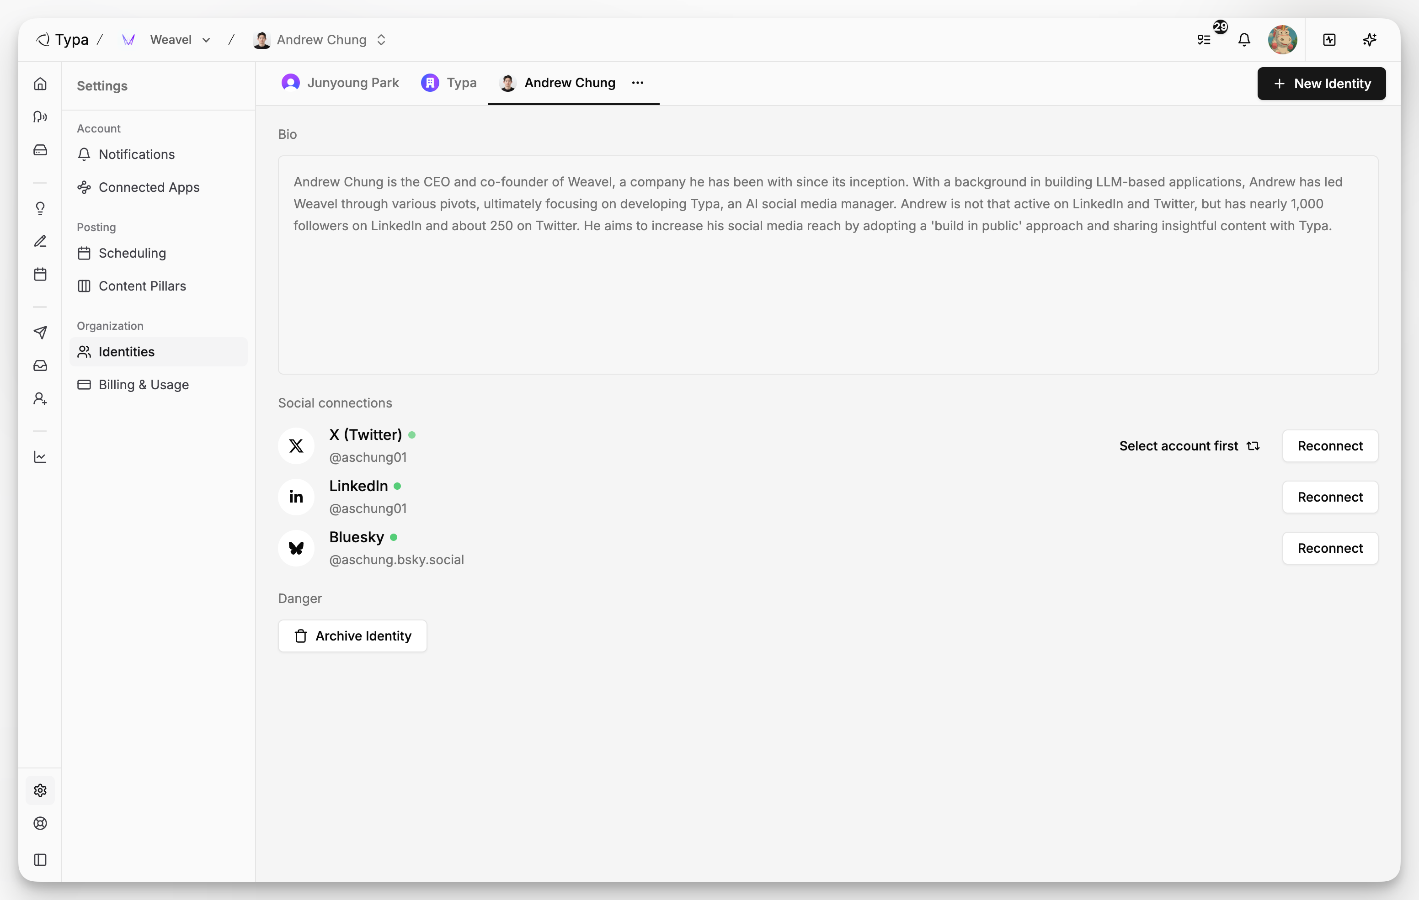The image size is (1419, 900).
Task: Reconnect the X (Twitter) account
Action: click(x=1330, y=446)
